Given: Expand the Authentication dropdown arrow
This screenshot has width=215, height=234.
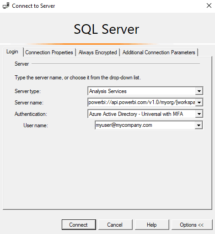Looking at the screenshot, I should [199, 114].
